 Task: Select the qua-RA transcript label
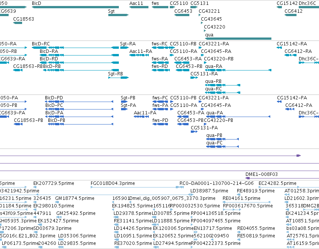coord(214,66)
